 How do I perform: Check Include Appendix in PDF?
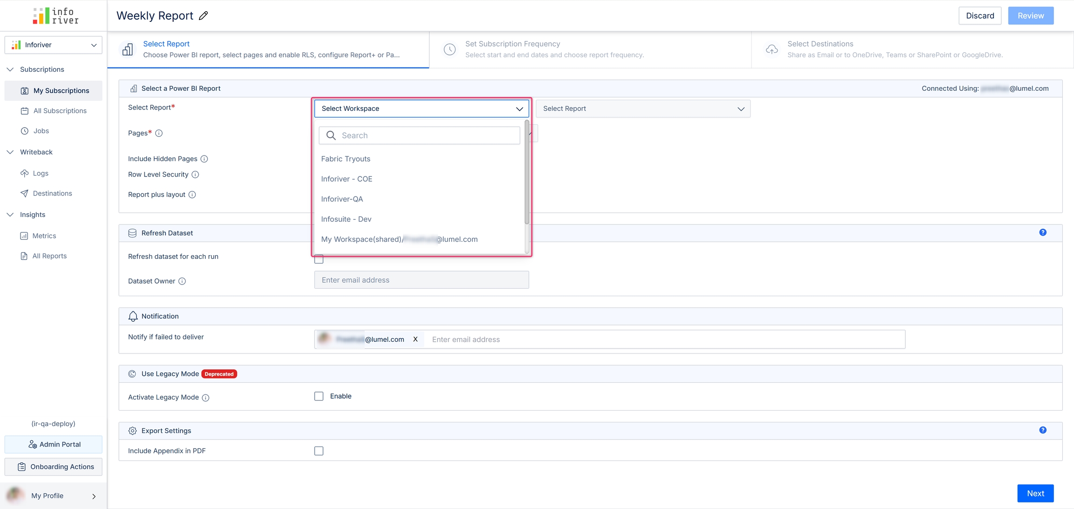pyautogui.click(x=319, y=451)
